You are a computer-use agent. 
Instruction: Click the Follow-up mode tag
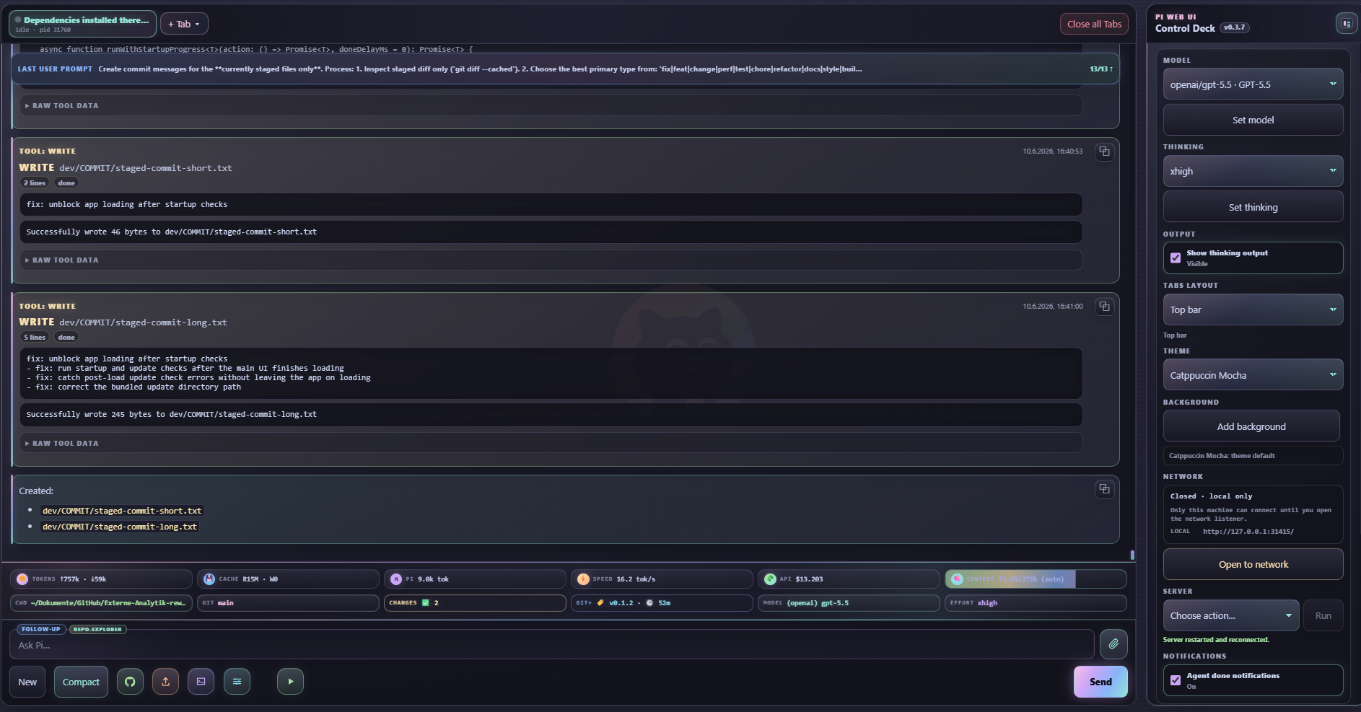coord(41,629)
